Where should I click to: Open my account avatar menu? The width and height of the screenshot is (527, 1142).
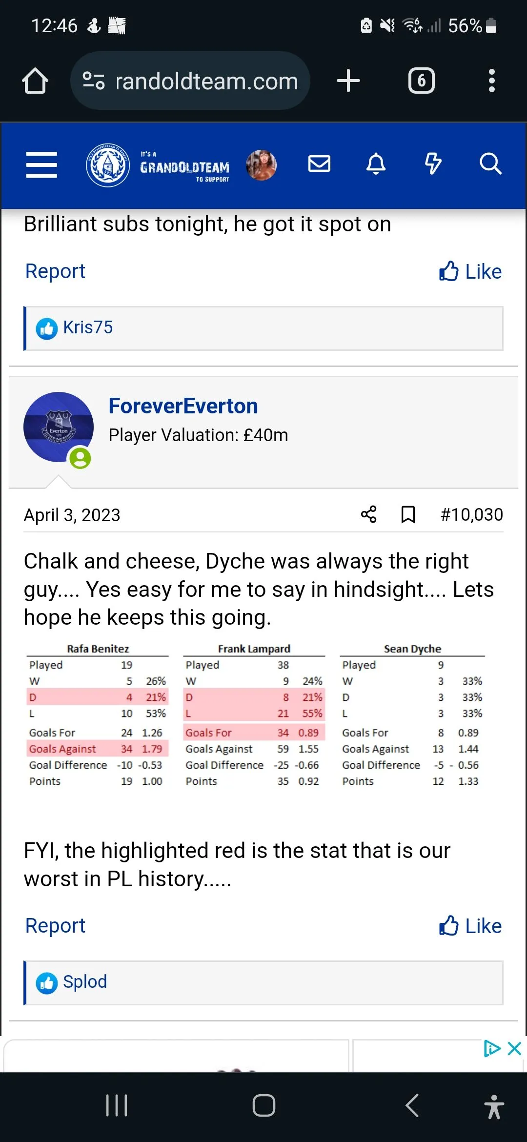(262, 164)
